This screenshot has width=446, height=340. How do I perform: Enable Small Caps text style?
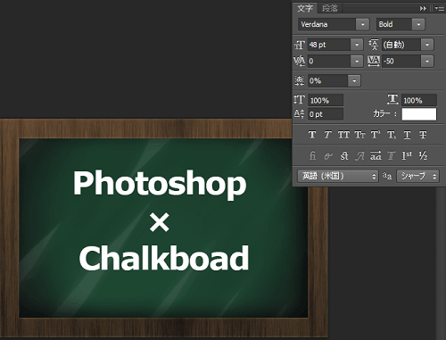[359, 135]
